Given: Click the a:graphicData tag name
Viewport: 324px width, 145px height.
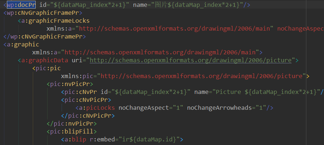Looking at the screenshot, I should pyautogui.click(x=45, y=60).
